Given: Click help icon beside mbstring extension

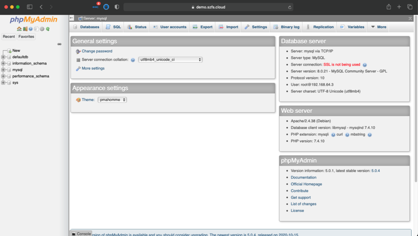Looking at the screenshot, I should pos(369,135).
